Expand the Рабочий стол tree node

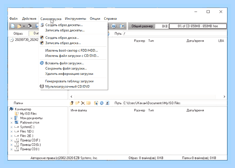coord(11,123)
